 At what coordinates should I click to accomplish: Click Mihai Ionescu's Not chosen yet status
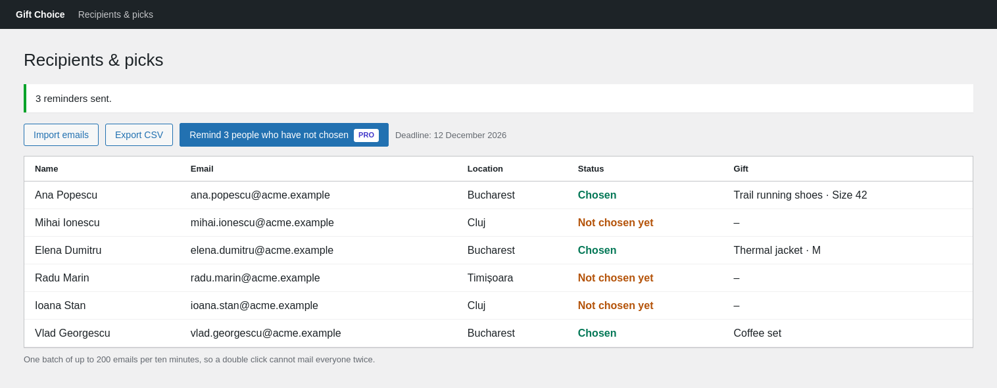click(x=616, y=223)
